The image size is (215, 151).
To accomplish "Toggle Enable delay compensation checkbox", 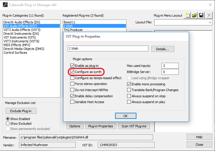I will click(72, 96).
